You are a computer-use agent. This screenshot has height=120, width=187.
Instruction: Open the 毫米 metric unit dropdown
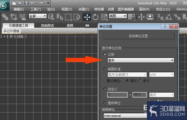(141, 60)
